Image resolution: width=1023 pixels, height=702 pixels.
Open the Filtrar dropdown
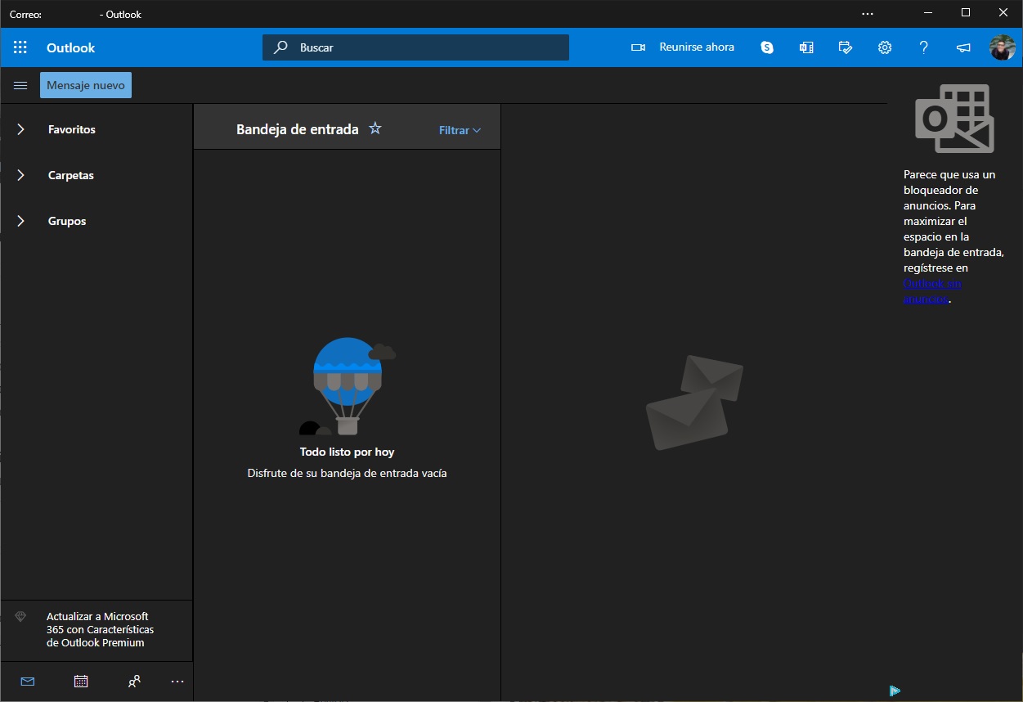(460, 130)
